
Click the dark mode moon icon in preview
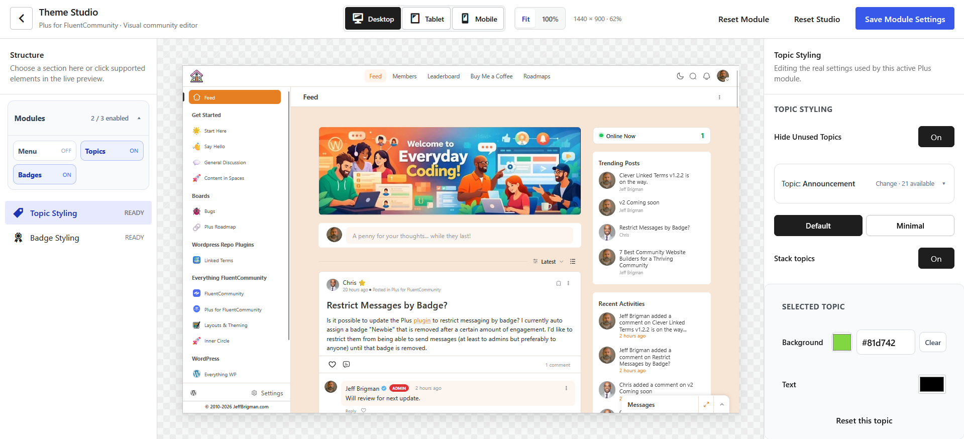[x=680, y=76]
